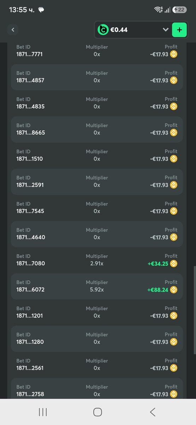
Task: Open bet row 1871...1280
Action: [97, 339]
